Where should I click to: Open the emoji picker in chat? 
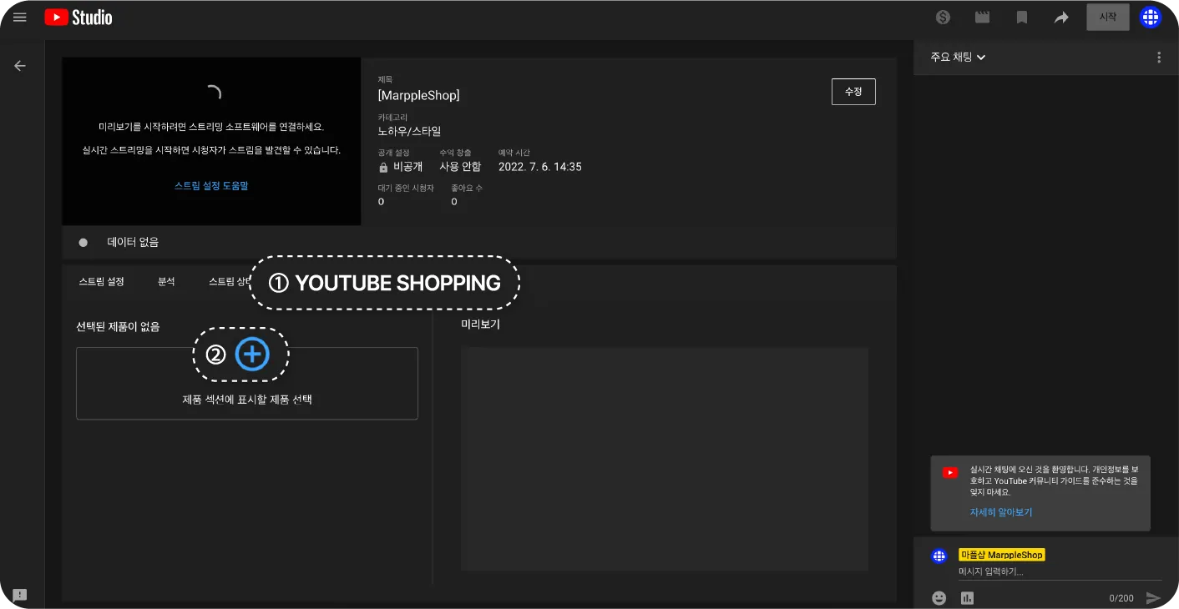(x=939, y=597)
